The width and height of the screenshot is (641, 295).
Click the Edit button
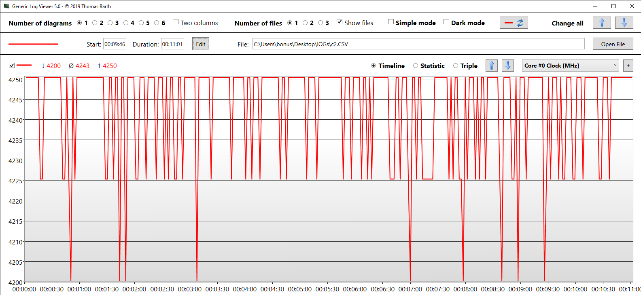tap(201, 44)
